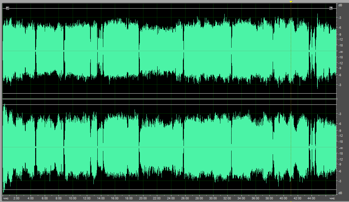Click the bottom 'dB' amplitude scale label
The image size is (349, 202).
(340, 192)
